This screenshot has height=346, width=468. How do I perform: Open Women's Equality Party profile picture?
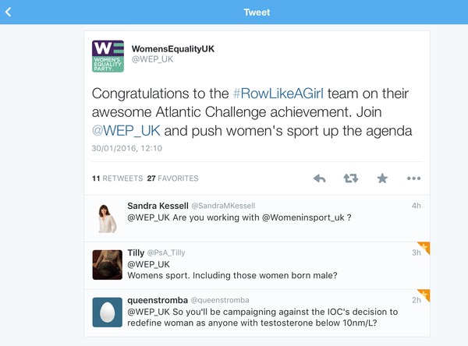pos(108,56)
